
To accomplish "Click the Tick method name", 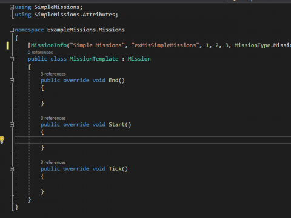I will pyautogui.click(x=115, y=169).
